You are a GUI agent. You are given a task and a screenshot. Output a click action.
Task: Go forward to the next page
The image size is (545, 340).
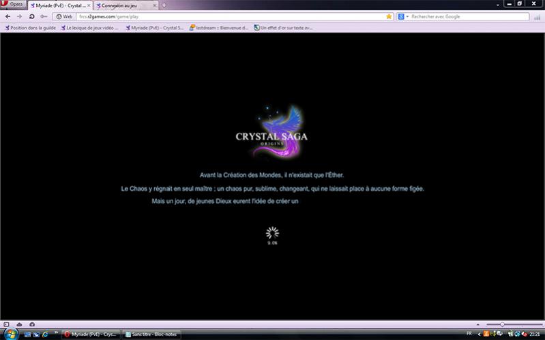pyautogui.click(x=20, y=16)
